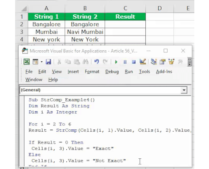Image resolution: width=209 pixels, height=169 pixels.
Task: Select cell with 'String 2' header
Action: pyautogui.click(x=85, y=16)
